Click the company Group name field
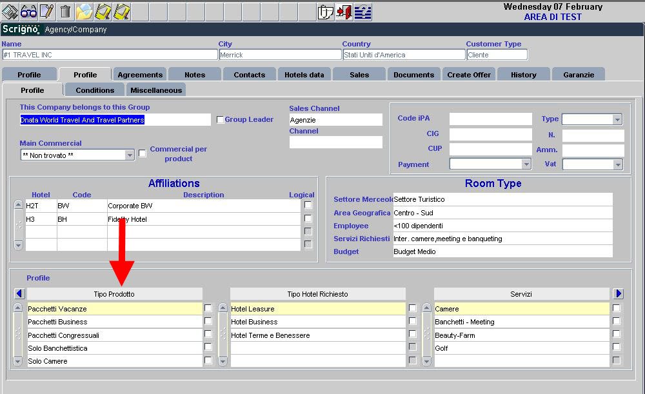 [x=115, y=120]
